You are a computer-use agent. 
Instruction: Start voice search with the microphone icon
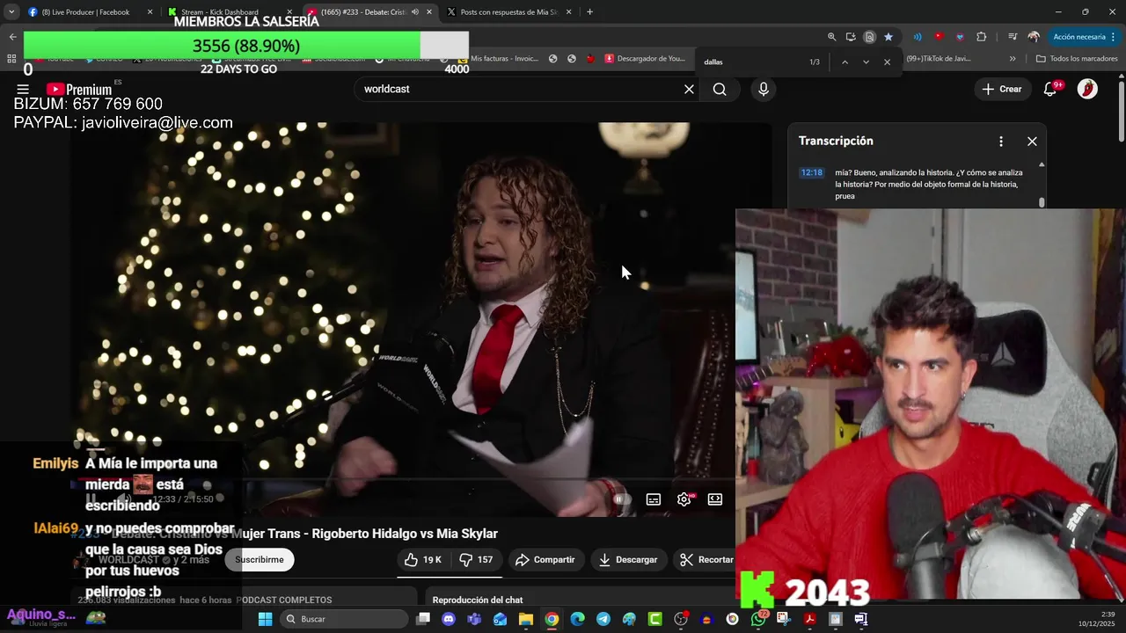[x=763, y=89]
